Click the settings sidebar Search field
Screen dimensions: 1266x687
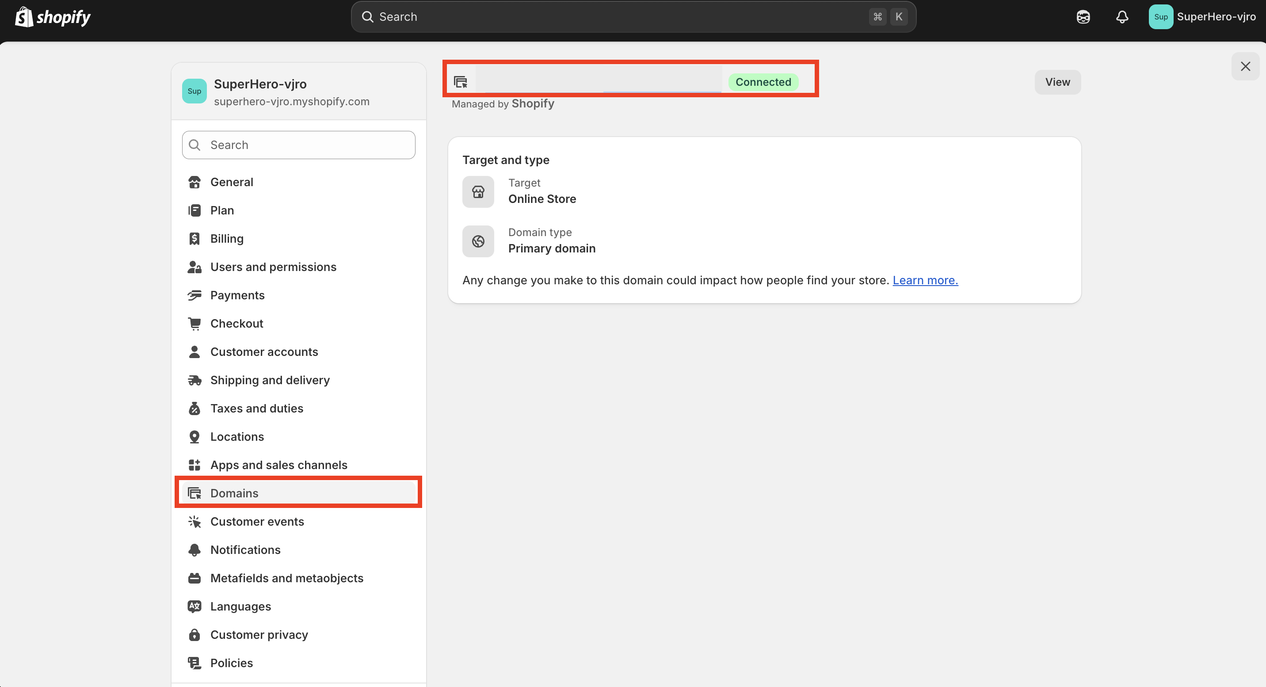pos(298,145)
